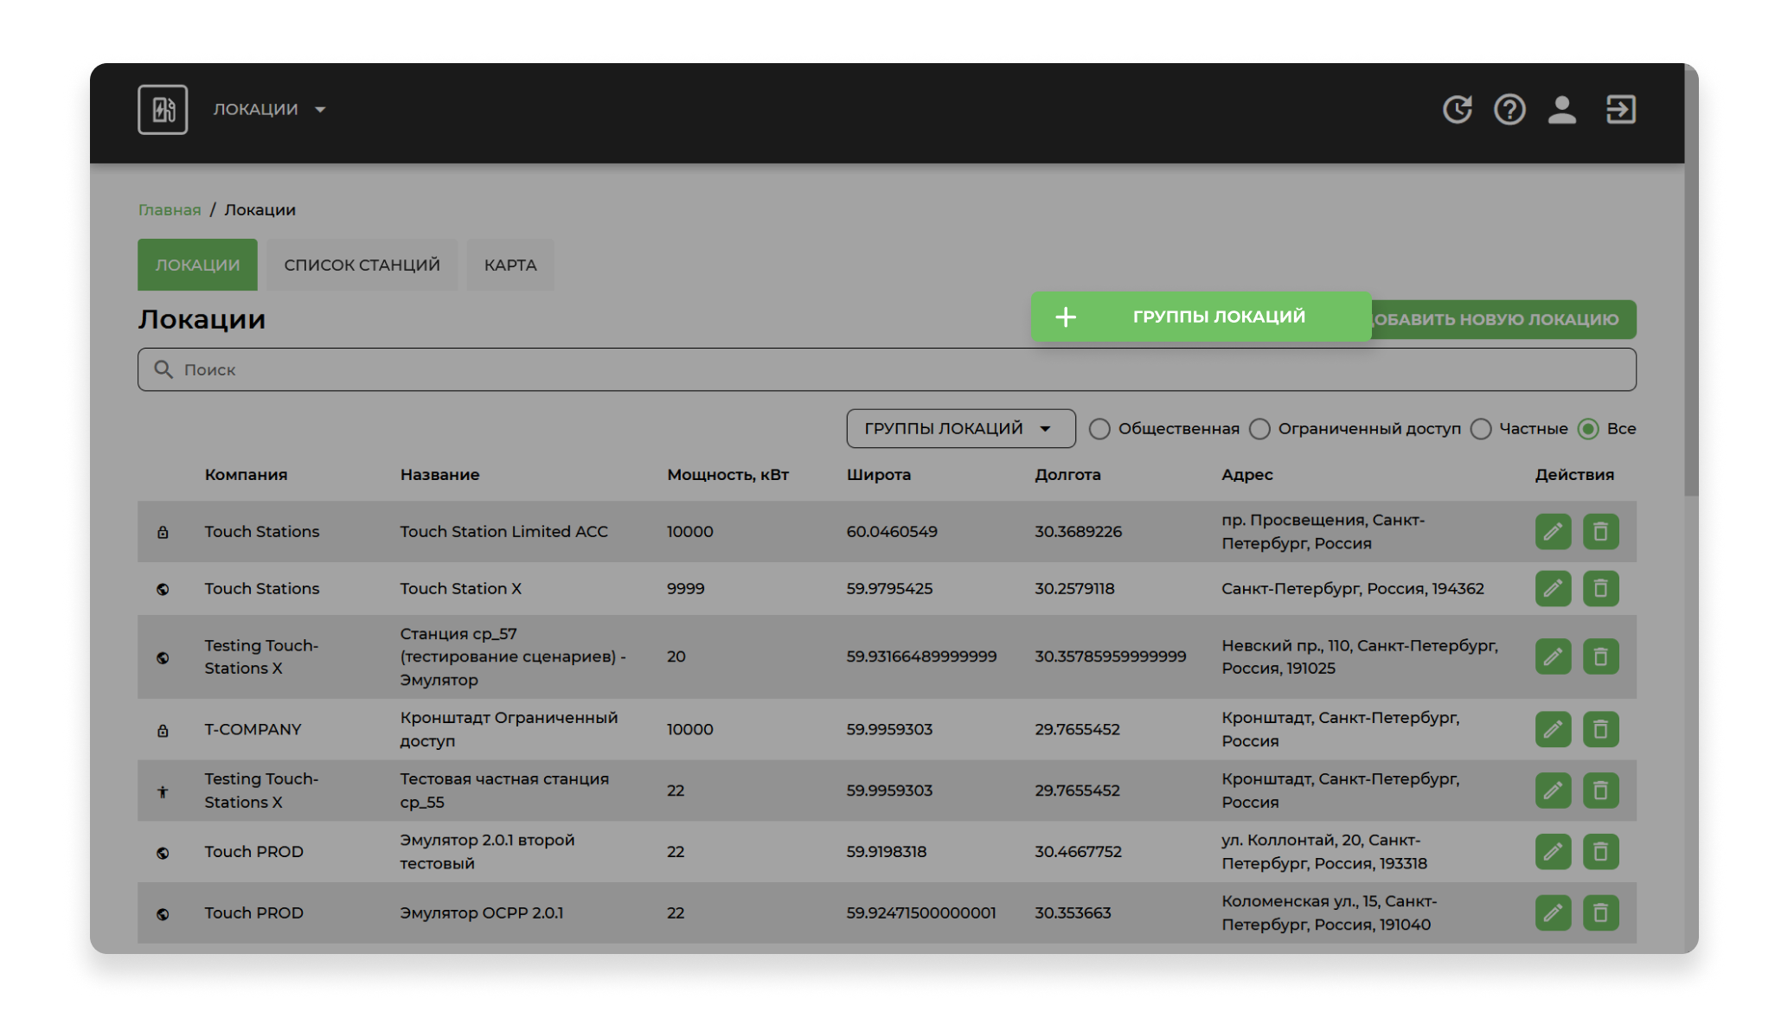The height and width of the screenshot is (1018, 1788).
Task: Switch to the Локации tab
Action: pyautogui.click(x=197, y=265)
